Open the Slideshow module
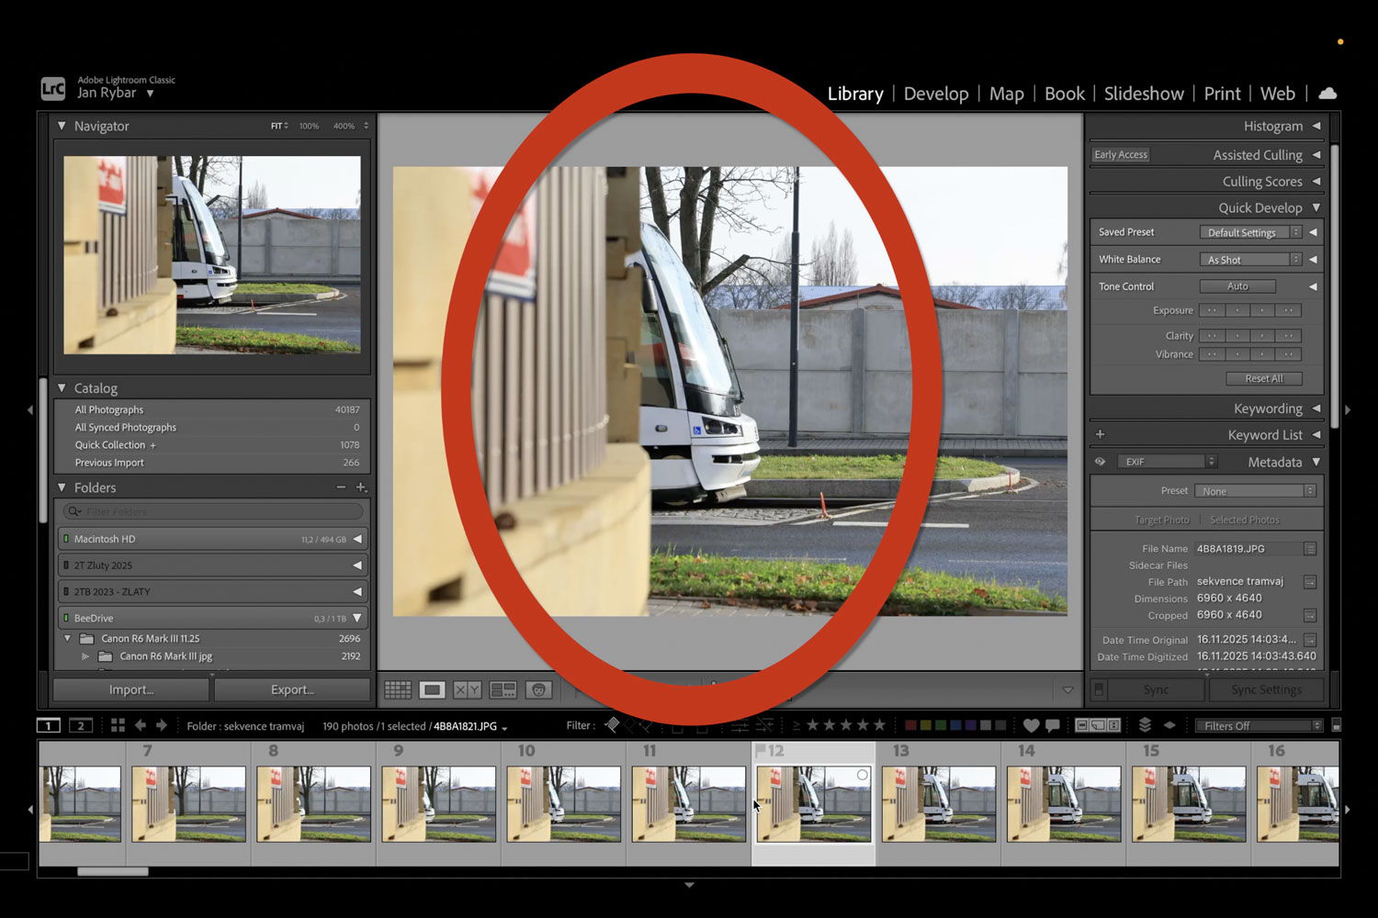Viewport: 1378px width, 918px height. click(x=1144, y=94)
